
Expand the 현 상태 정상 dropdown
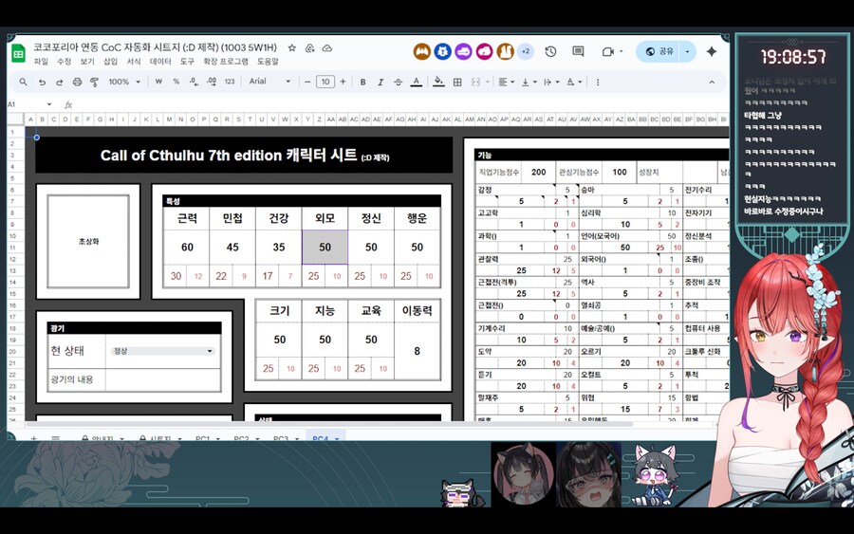(209, 351)
